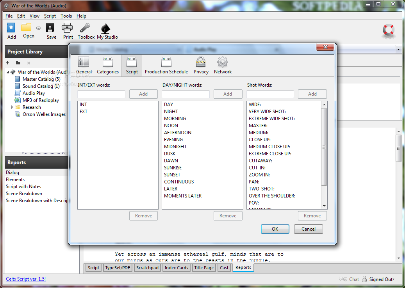The height and width of the screenshot is (288, 405).
Task: Open the View menu
Action: [x=34, y=16]
